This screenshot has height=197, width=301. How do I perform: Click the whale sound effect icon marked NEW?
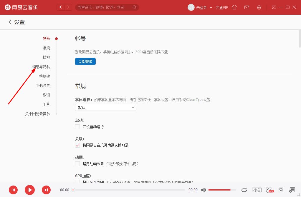tap(269, 190)
